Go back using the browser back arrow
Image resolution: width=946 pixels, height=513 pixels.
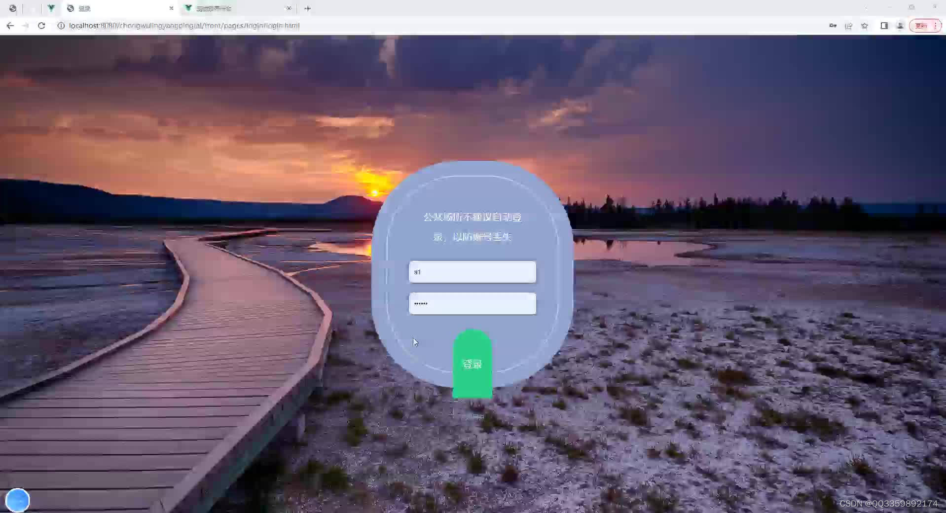coord(10,26)
